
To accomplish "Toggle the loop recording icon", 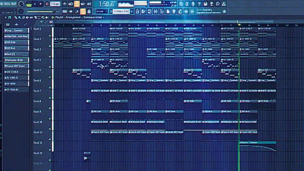I will point(71,4).
